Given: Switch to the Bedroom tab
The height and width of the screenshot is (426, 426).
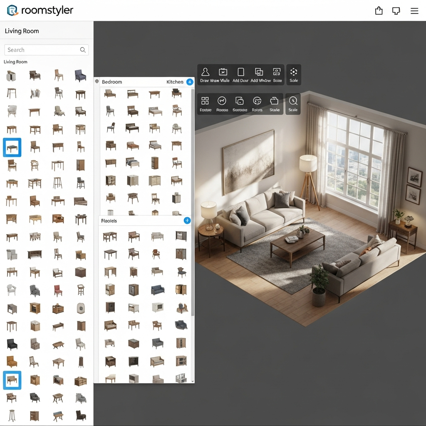Looking at the screenshot, I should click(x=112, y=82).
